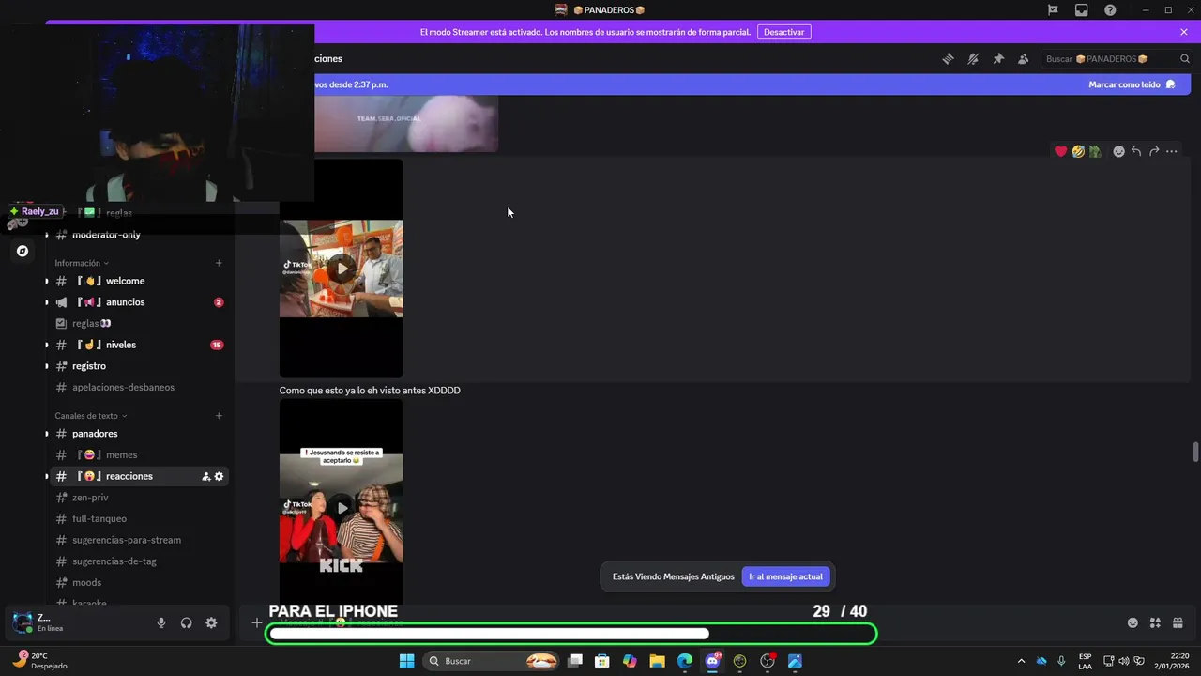This screenshot has height=676, width=1201.
Task: Collapse the Información category
Action: [x=82, y=263]
